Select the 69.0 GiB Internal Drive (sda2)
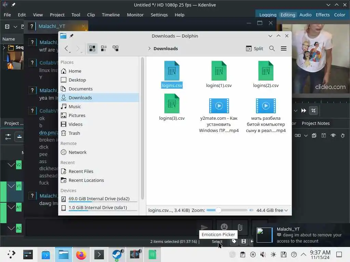This screenshot has width=350, height=262. click(x=99, y=199)
